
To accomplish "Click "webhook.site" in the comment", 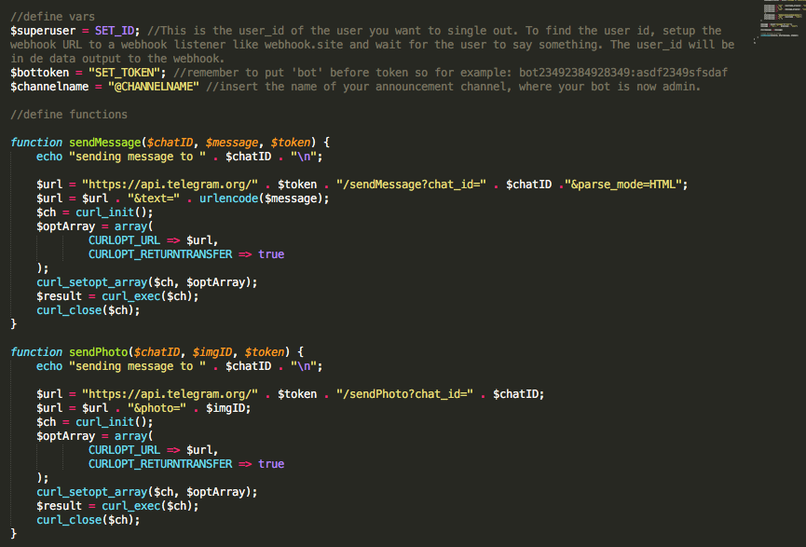I will coord(304,45).
